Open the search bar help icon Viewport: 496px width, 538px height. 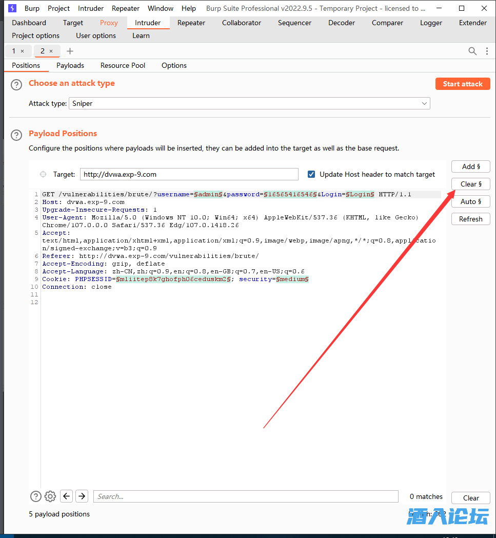(x=36, y=496)
